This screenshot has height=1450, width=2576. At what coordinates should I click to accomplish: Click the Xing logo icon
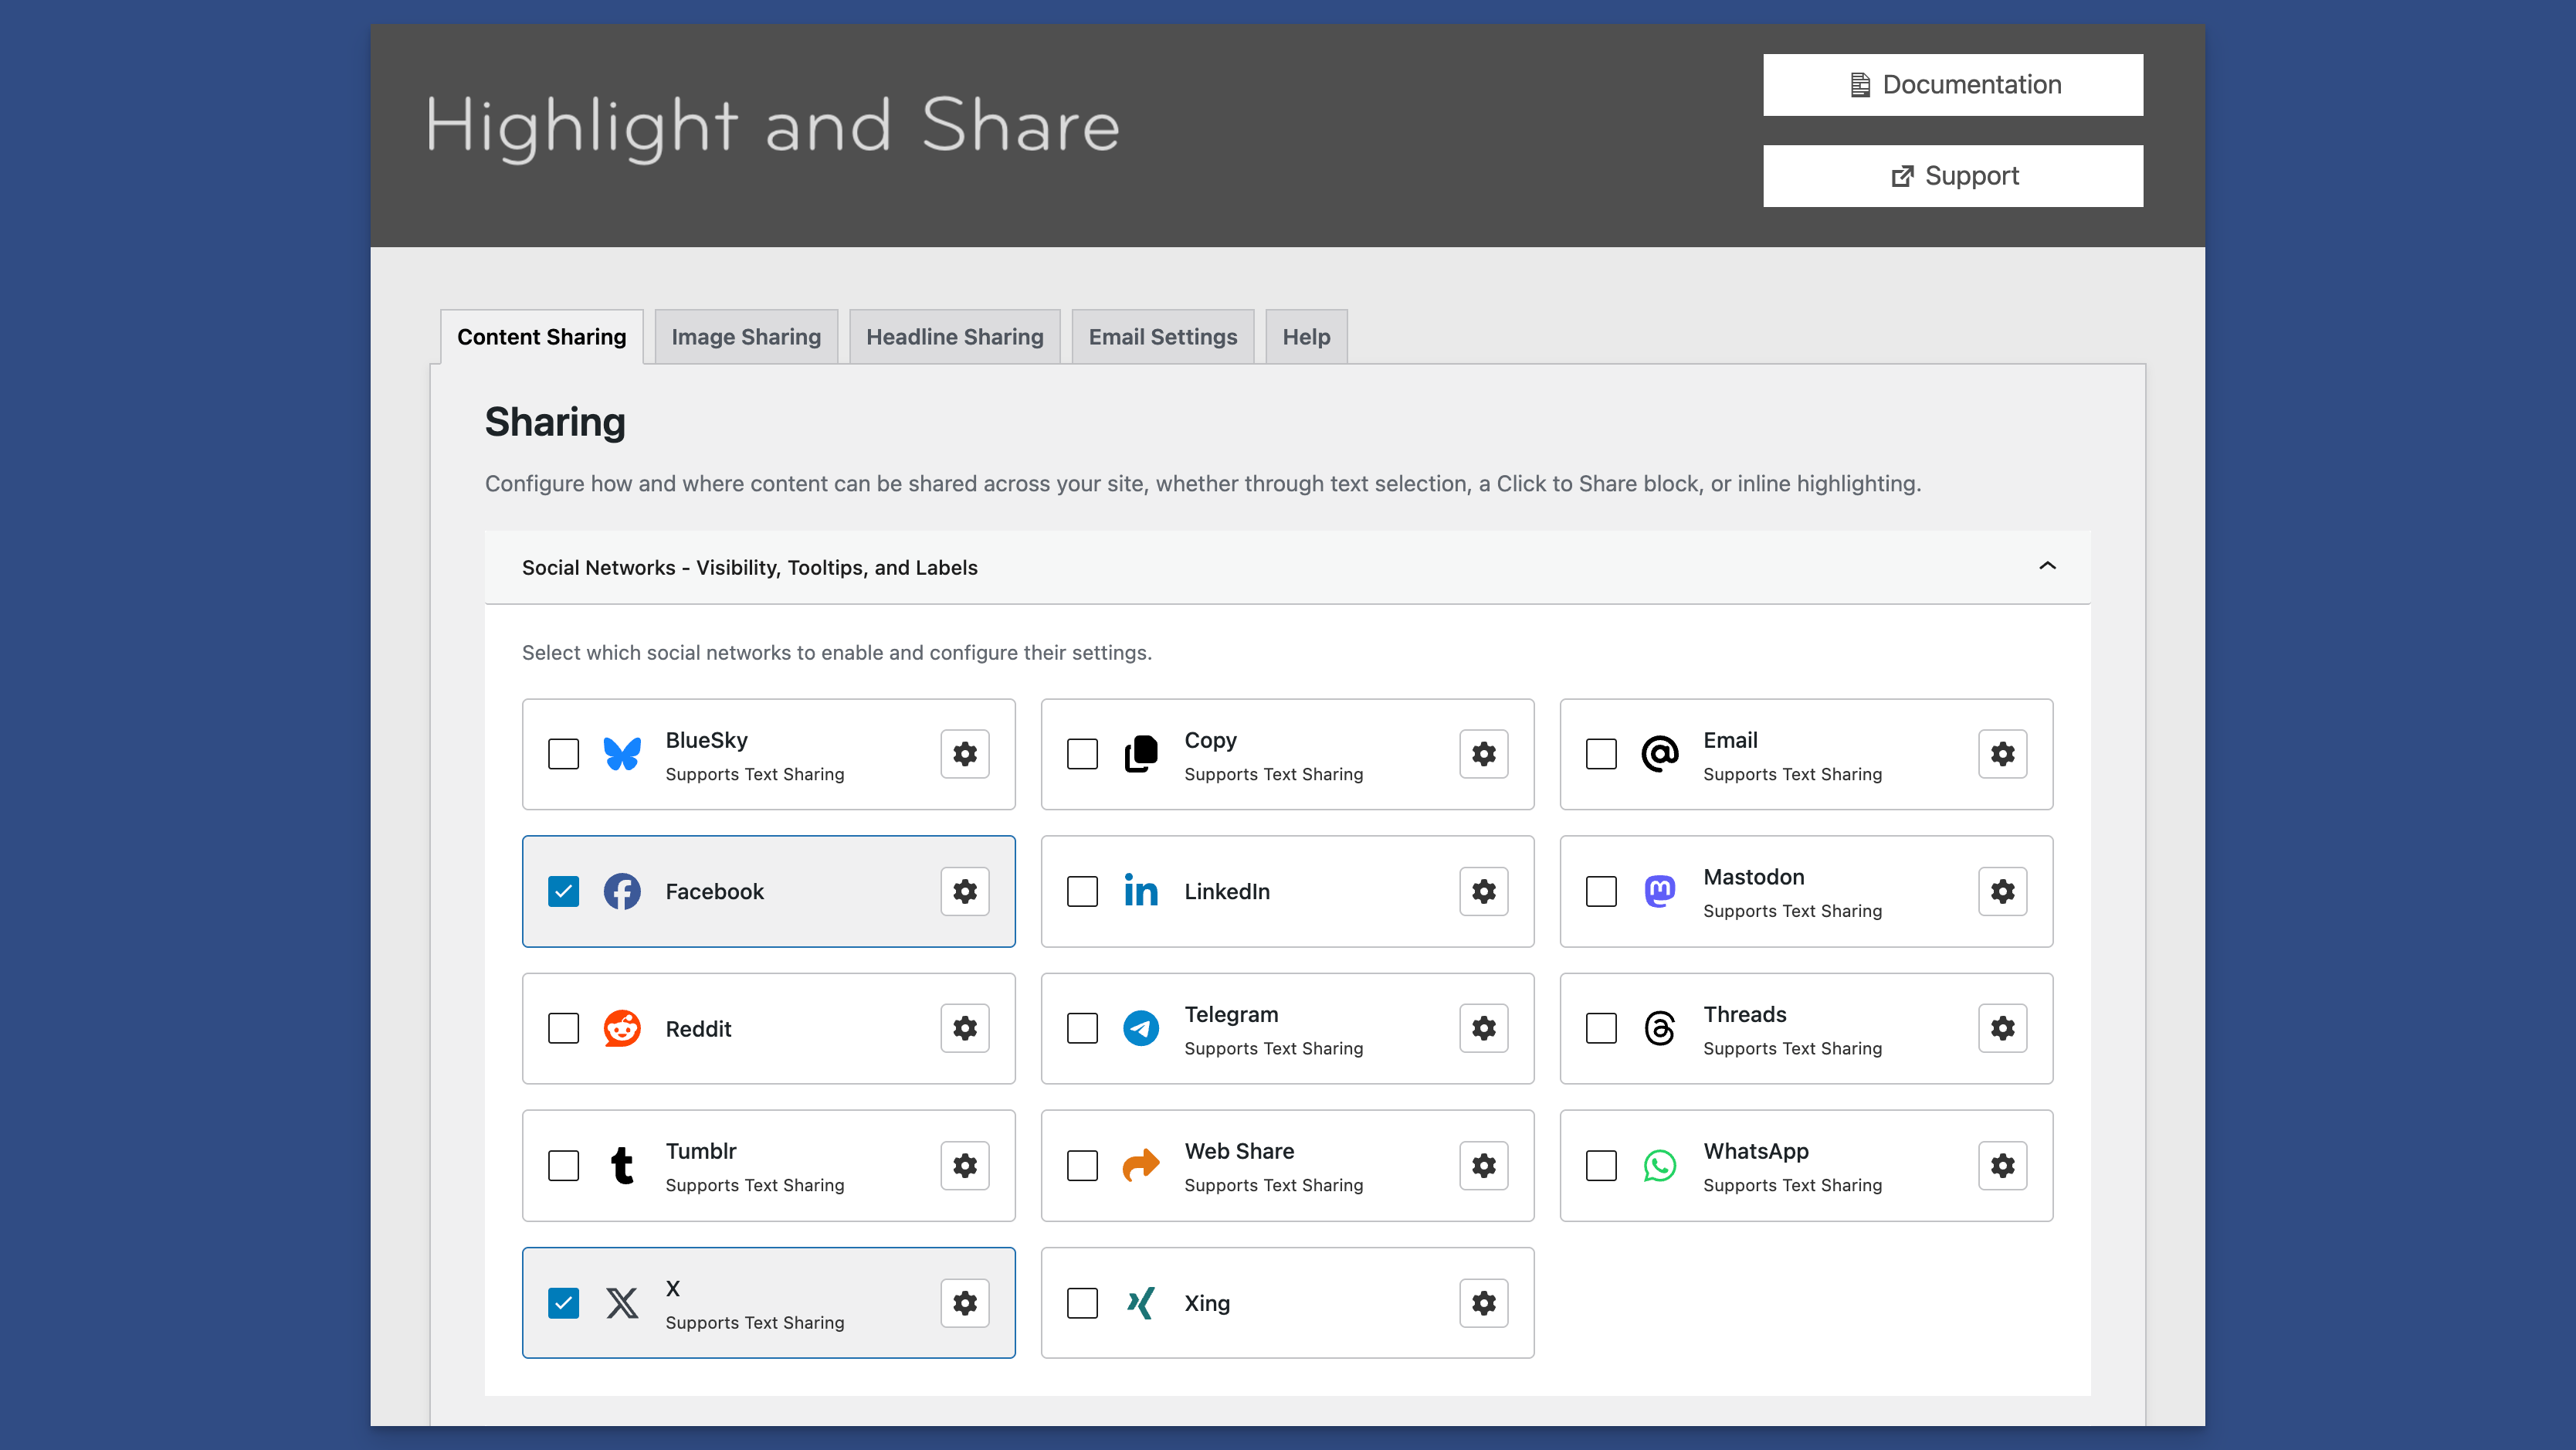point(1141,1302)
